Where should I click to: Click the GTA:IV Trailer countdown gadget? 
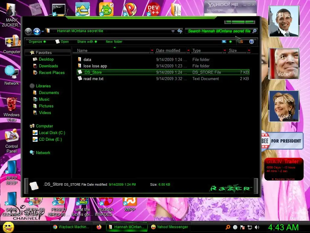pos(284,169)
